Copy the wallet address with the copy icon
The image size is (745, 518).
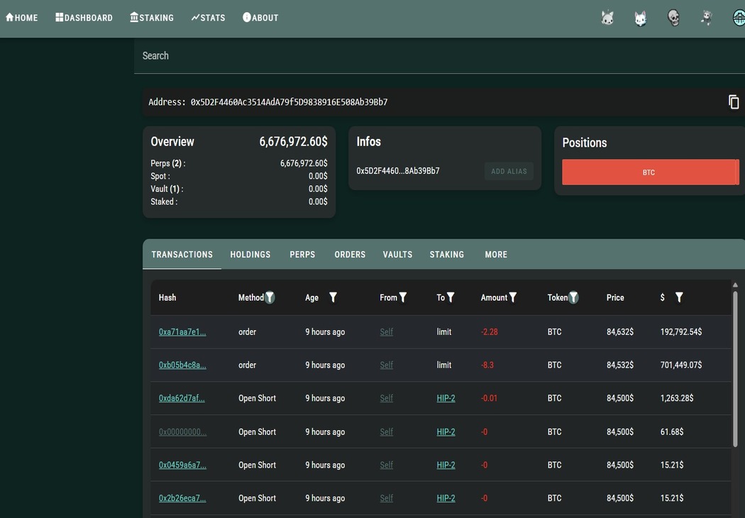(x=734, y=102)
